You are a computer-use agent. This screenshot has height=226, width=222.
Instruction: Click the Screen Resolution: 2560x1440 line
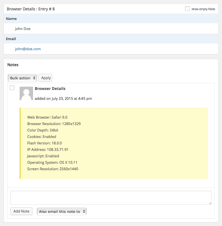point(53,169)
